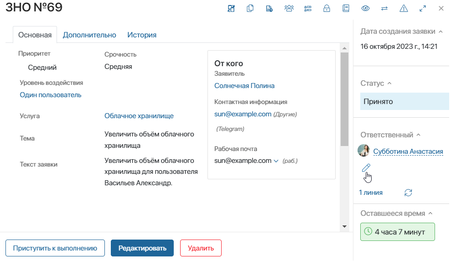
Task: Collapse the Оставшееся время section
Action: point(430,213)
